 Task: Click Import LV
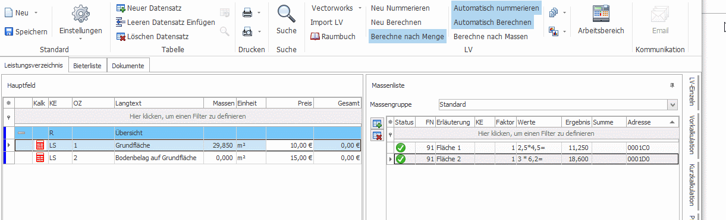pos(326,22)
